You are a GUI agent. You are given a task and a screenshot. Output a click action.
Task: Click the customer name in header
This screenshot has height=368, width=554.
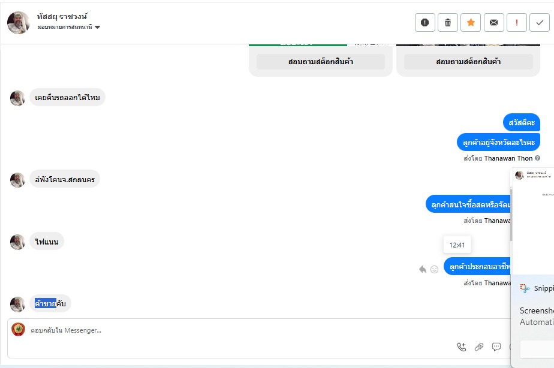(x=62, y=16)
